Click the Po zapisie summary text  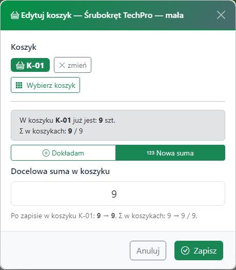tap(104, 216)
